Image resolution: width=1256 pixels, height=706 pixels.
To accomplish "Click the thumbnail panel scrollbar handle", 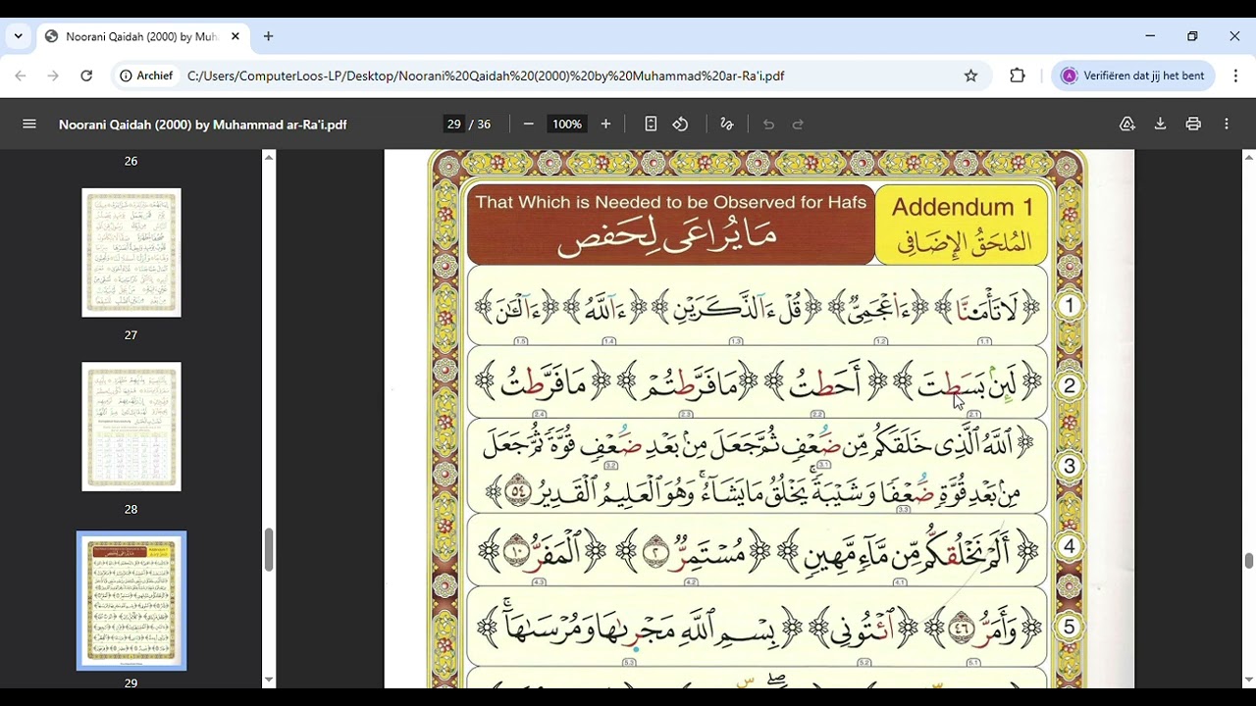I will tap(269, 549).
